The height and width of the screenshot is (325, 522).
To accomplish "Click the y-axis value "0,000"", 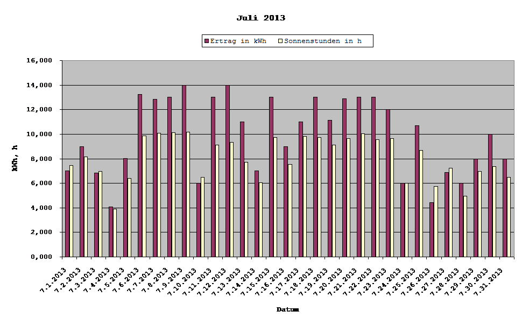I will [42, 257].
